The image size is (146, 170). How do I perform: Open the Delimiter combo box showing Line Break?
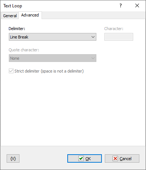tap(53, 37)
